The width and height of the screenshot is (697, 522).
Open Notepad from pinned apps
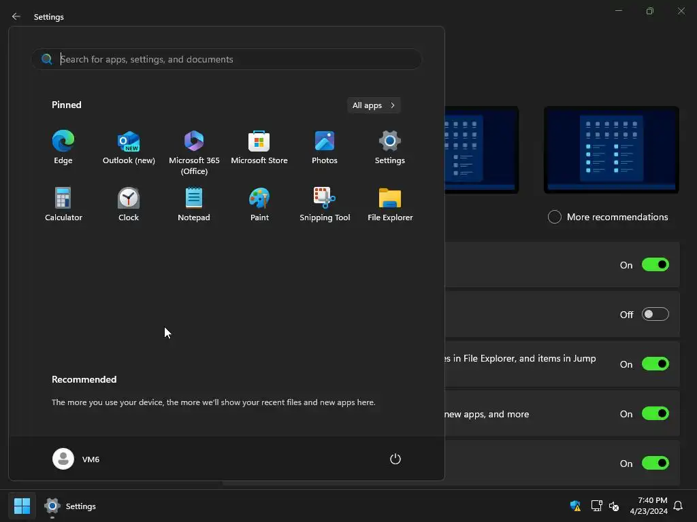[x=194, y=204]
